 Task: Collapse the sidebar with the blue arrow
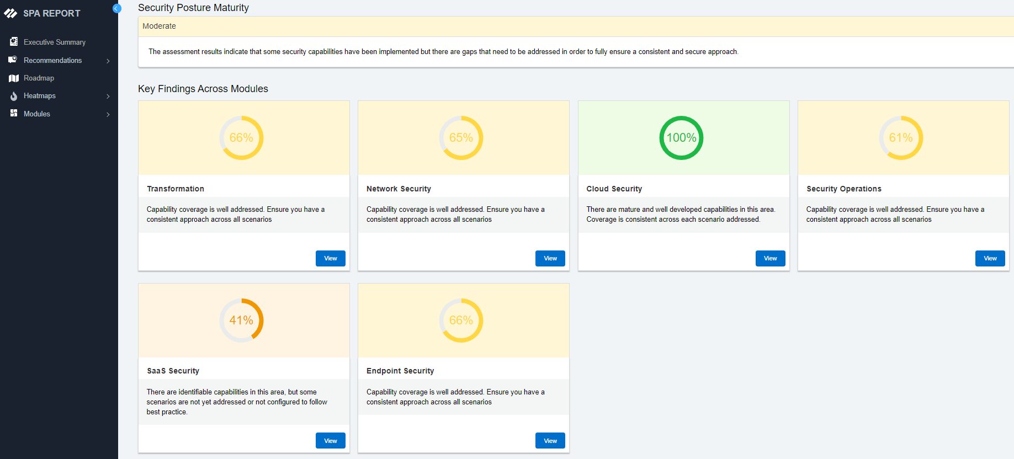pyautogui.click(x=116, y=8)
